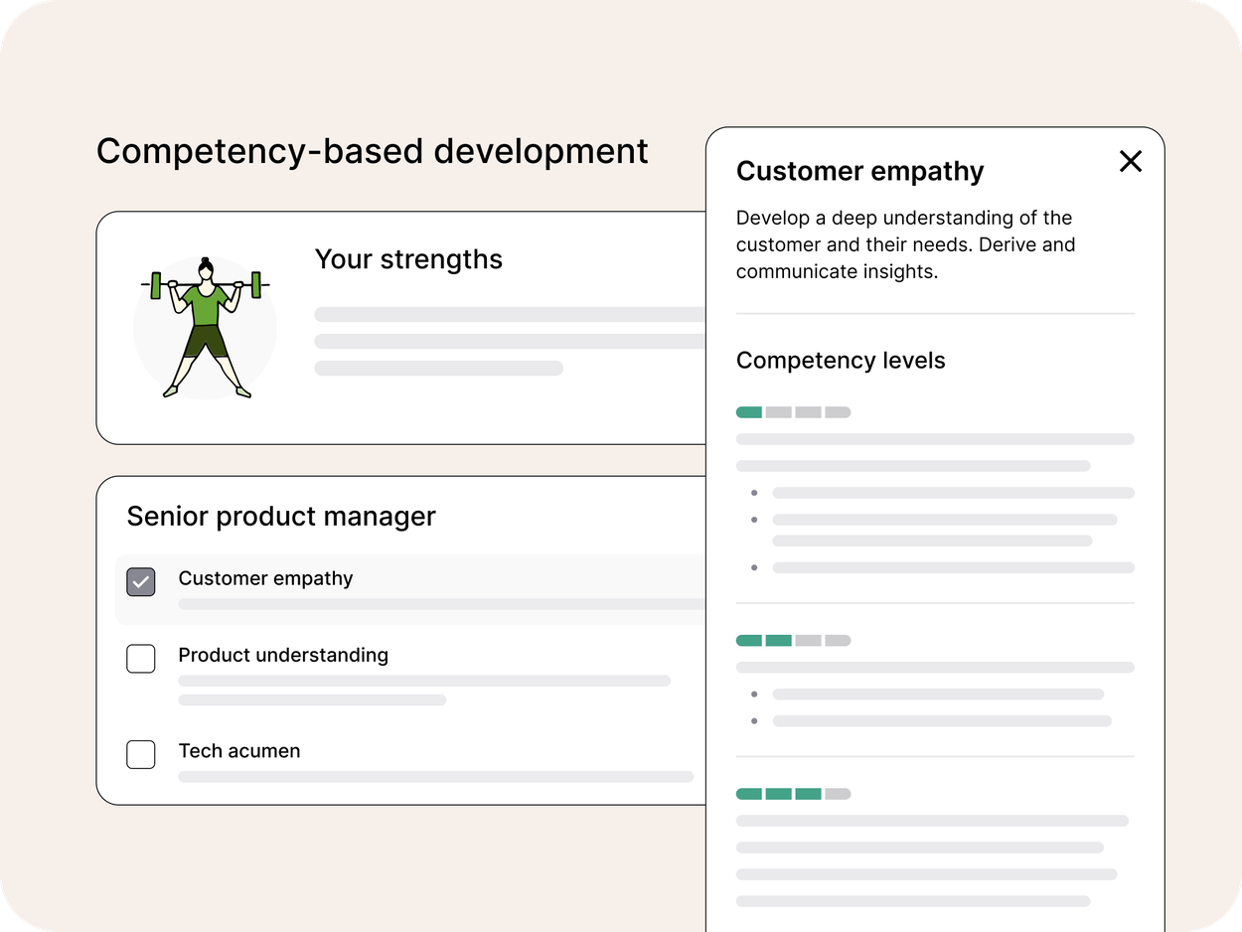The width and height of the screenshot is (1242, 932).
Task: Click the gray last segment of level three indicator
Action: [838, 794]
